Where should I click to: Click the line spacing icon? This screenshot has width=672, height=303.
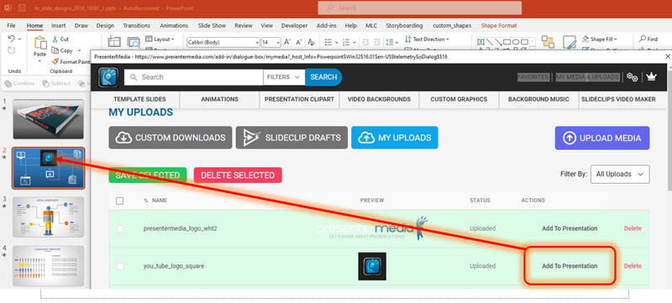coord(389,42)
